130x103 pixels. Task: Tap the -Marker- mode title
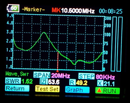pos(33,9)
